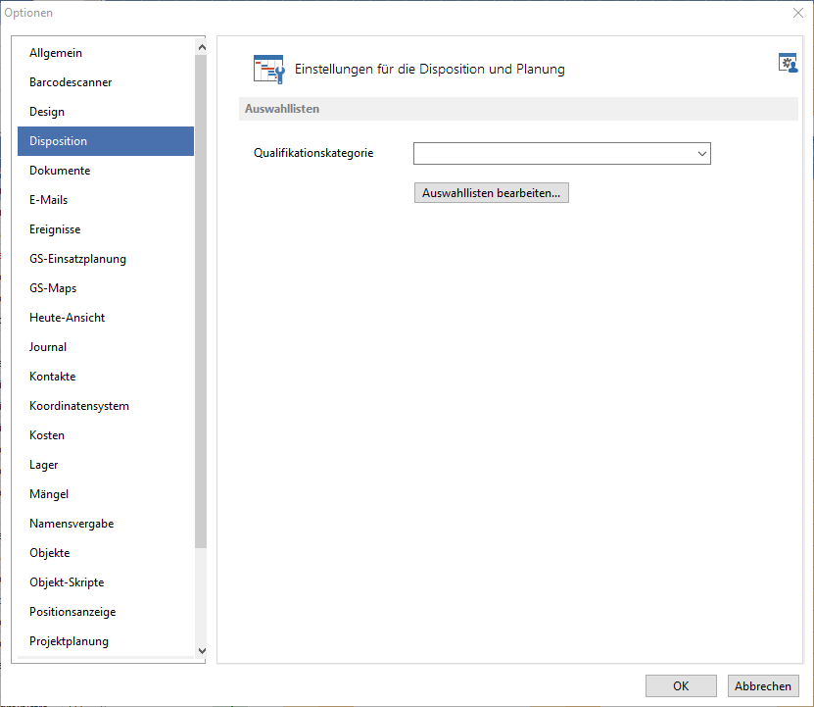Click the Einstellungen für die Disposition heading
814x707 pixels.
tap(429, 70)
